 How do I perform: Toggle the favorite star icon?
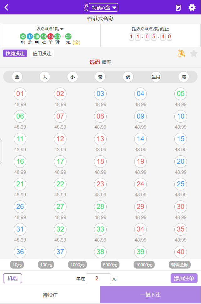coord(194,53)
